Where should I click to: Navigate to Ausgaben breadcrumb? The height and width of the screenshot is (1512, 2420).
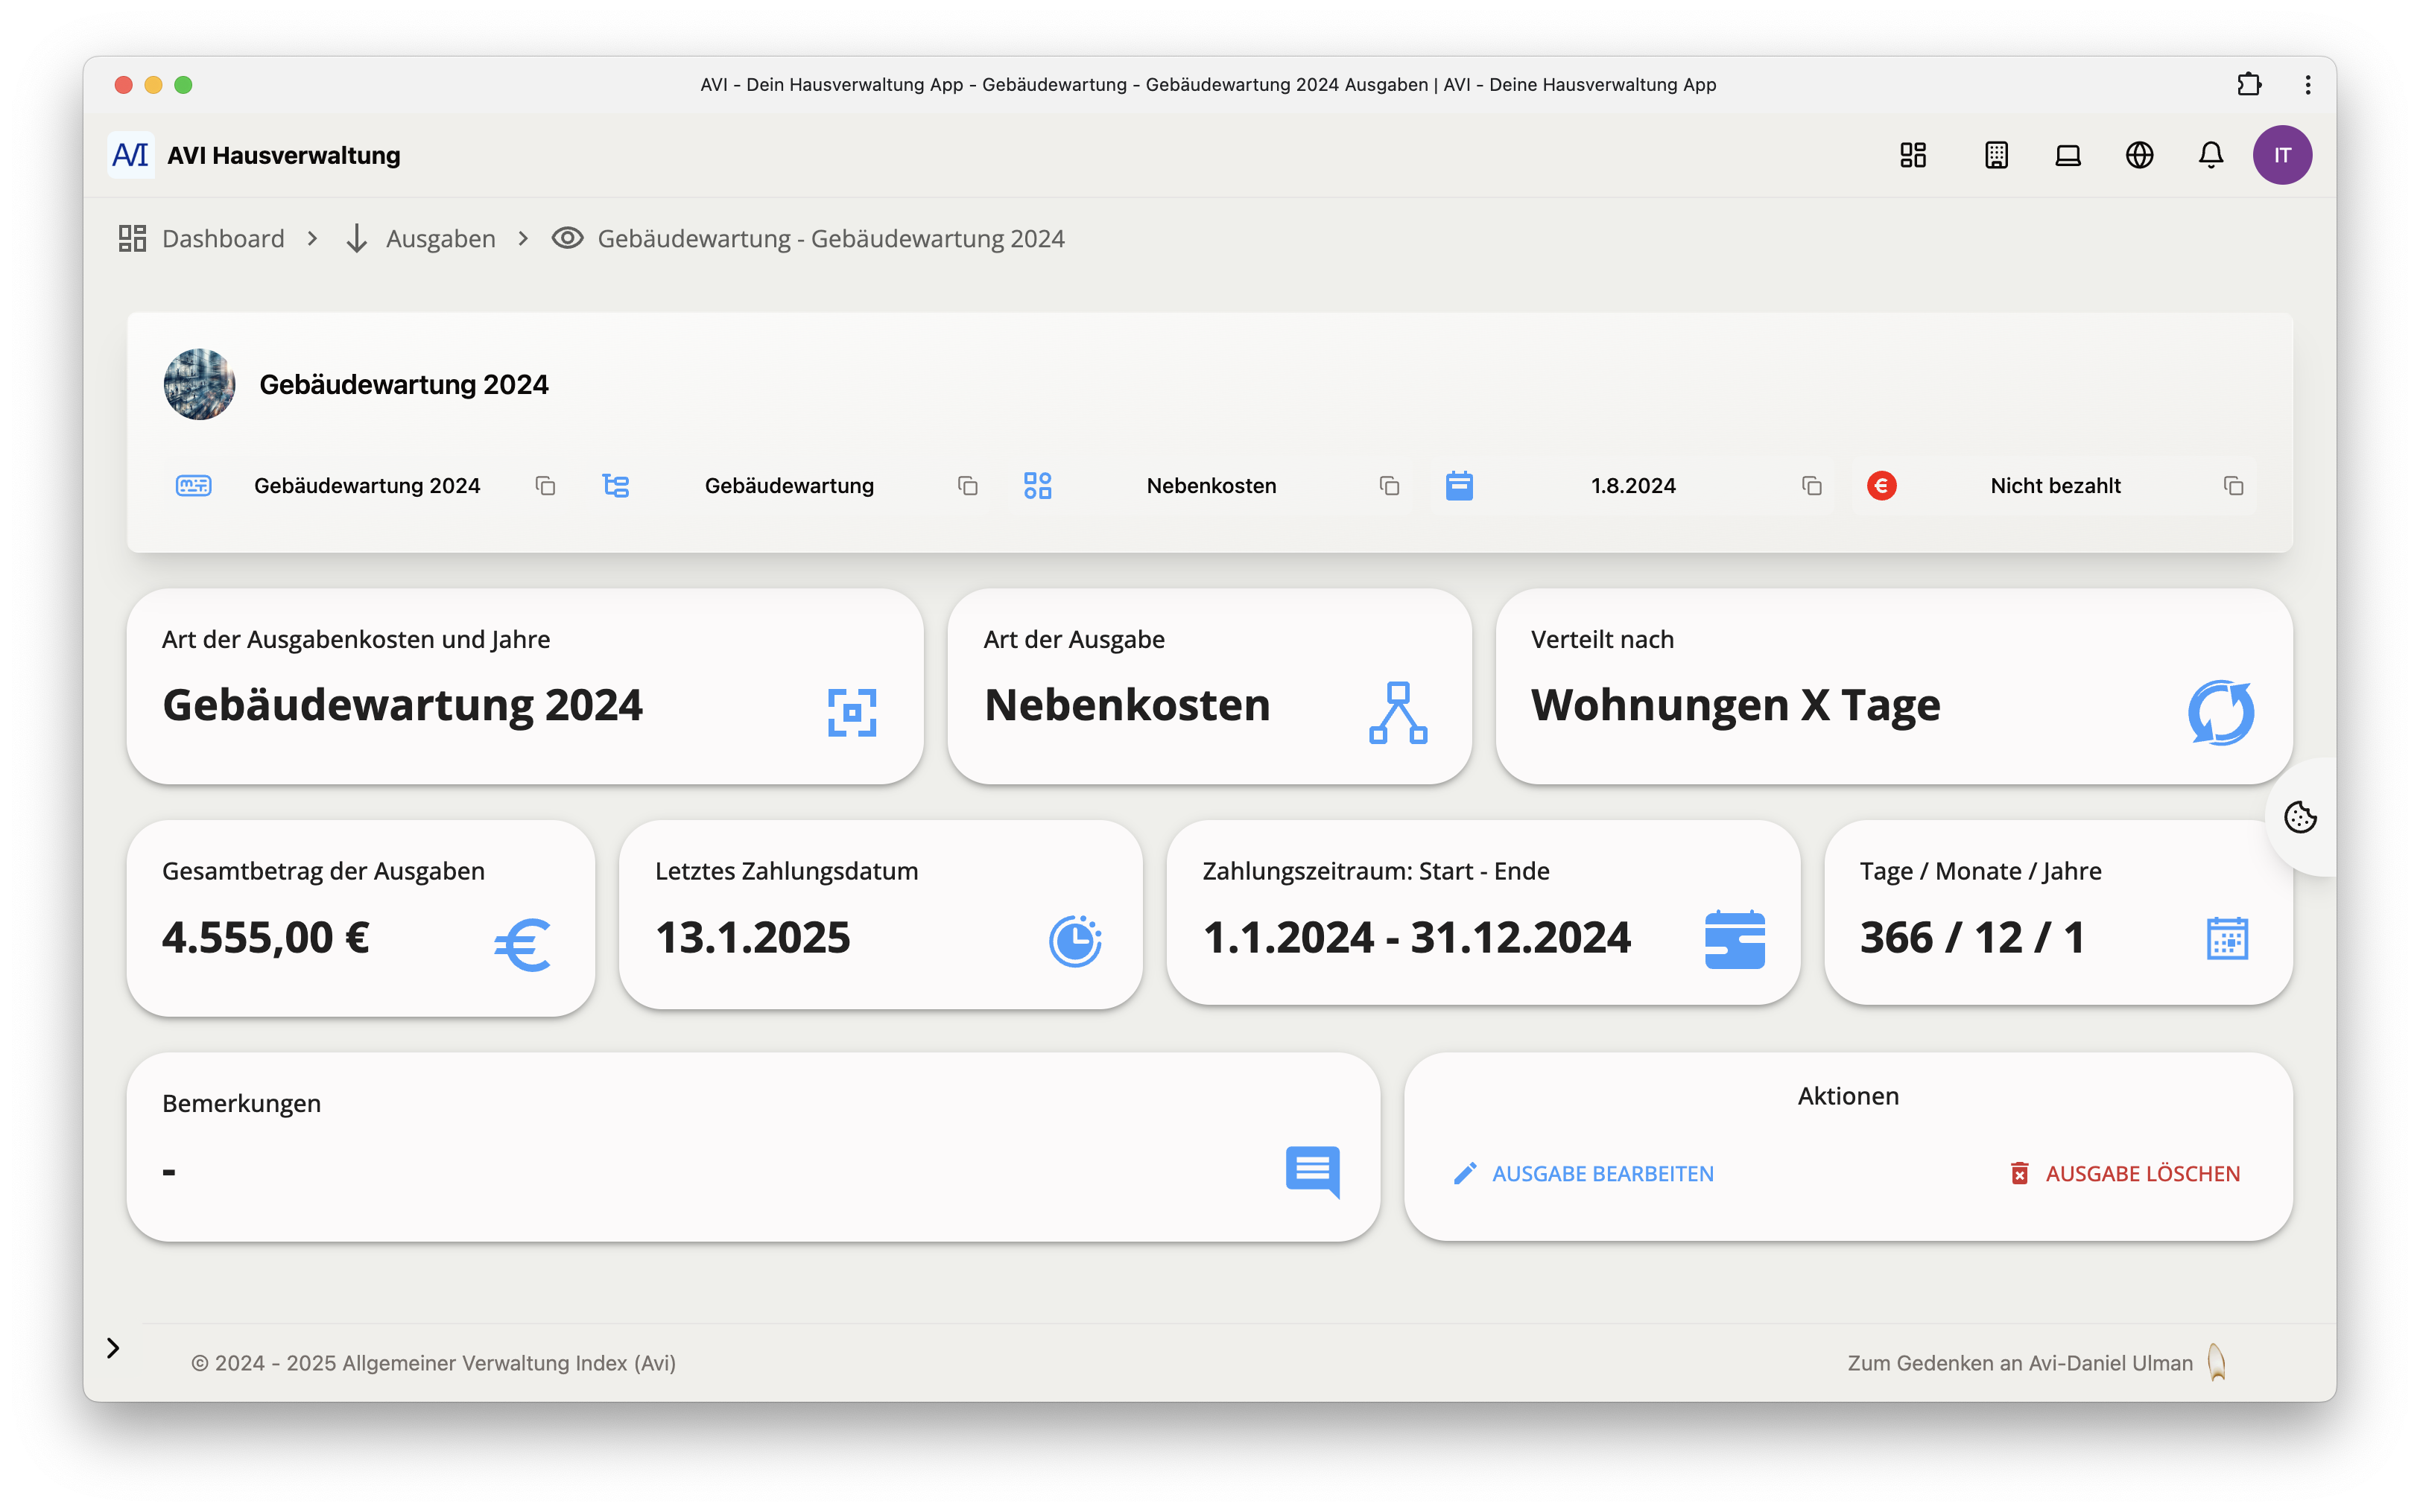pyautogui.click(x=440, y=239)
